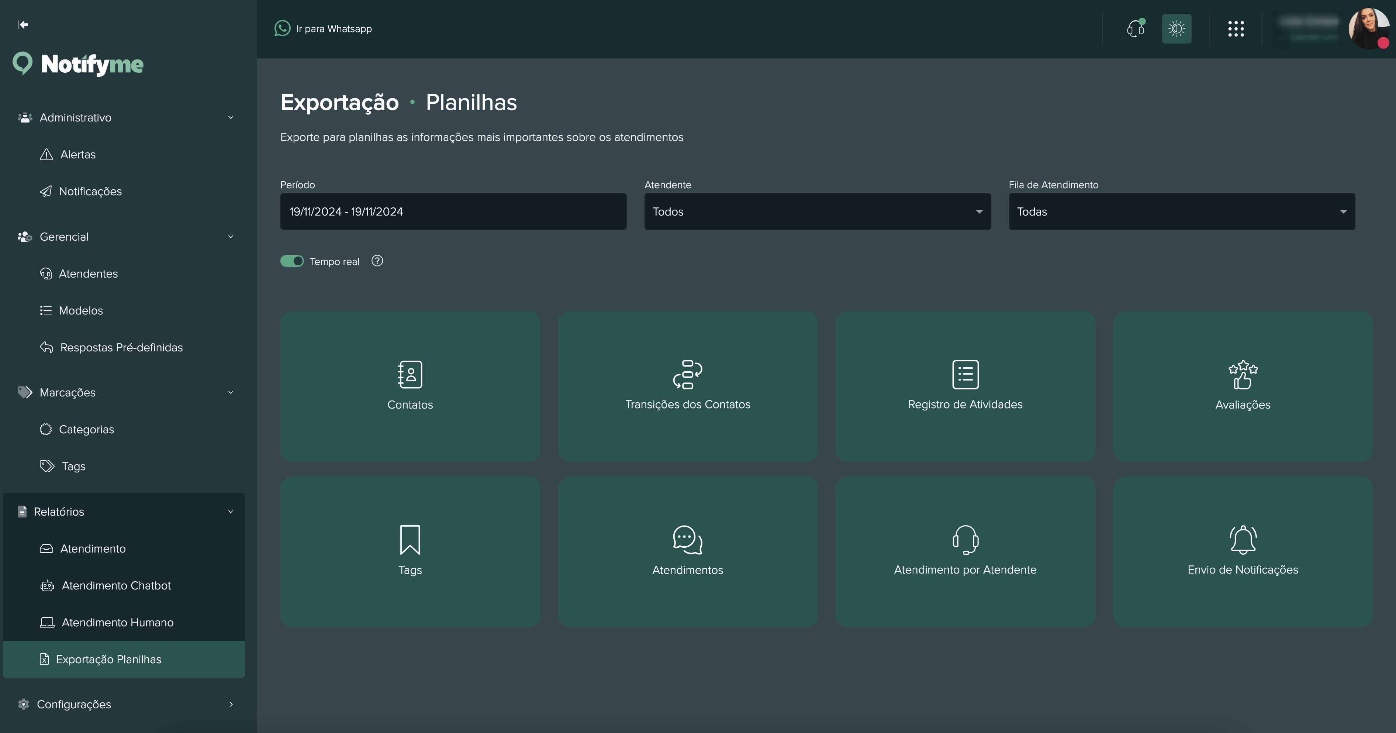Open the Atendente dropdown
The image size is (1396, 733).
(817, 211)
